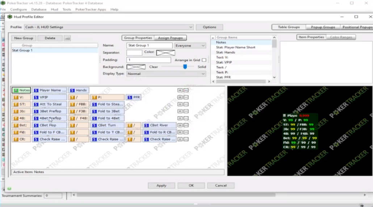Switch to the Item Properties tab
Viewport: 373px width, 207px height.
tap(311, 37)
